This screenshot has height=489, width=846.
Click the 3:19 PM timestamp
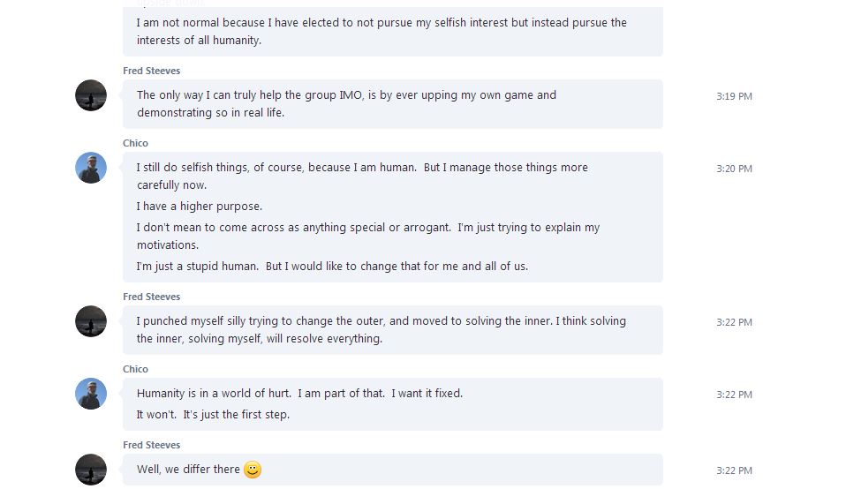(x=734, y=96)
